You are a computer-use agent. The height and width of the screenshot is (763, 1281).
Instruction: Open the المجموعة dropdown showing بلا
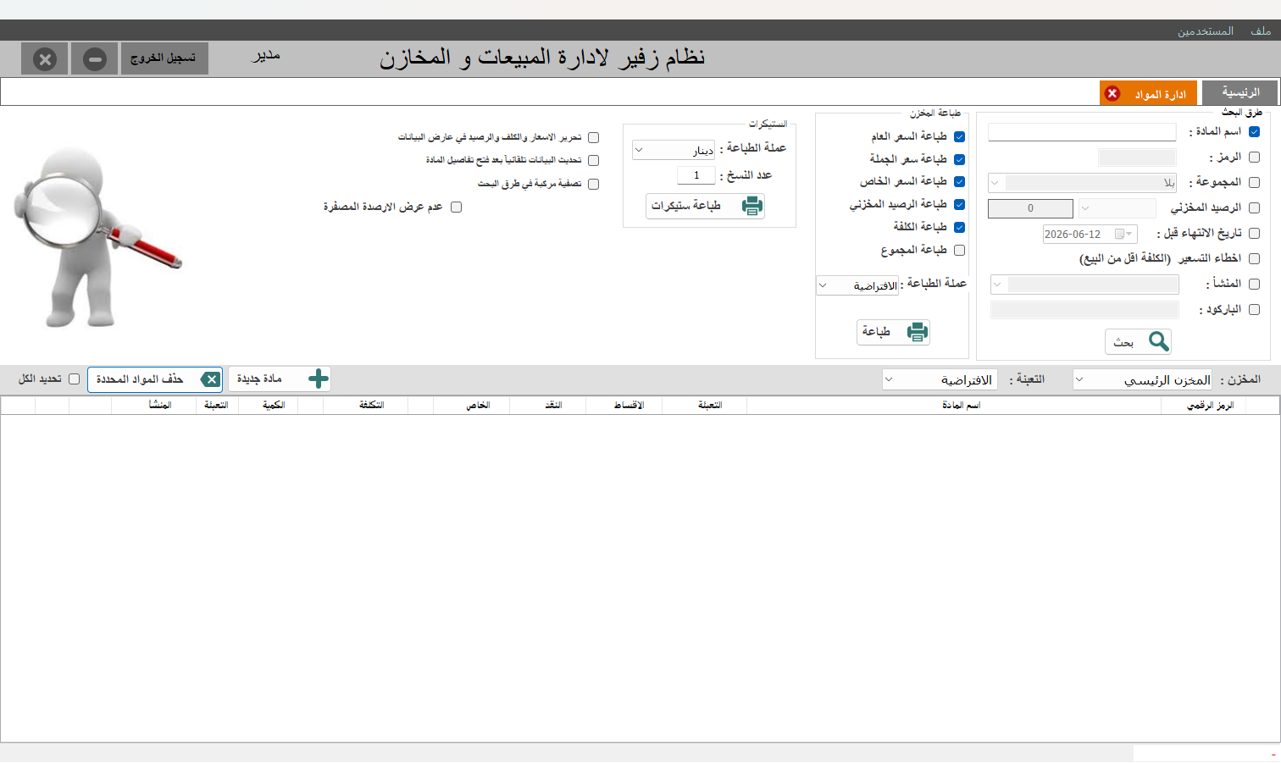click(x=1083, y=182)
